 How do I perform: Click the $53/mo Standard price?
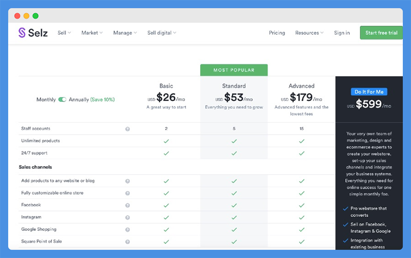pyautogui.click(x=234, y=97)
